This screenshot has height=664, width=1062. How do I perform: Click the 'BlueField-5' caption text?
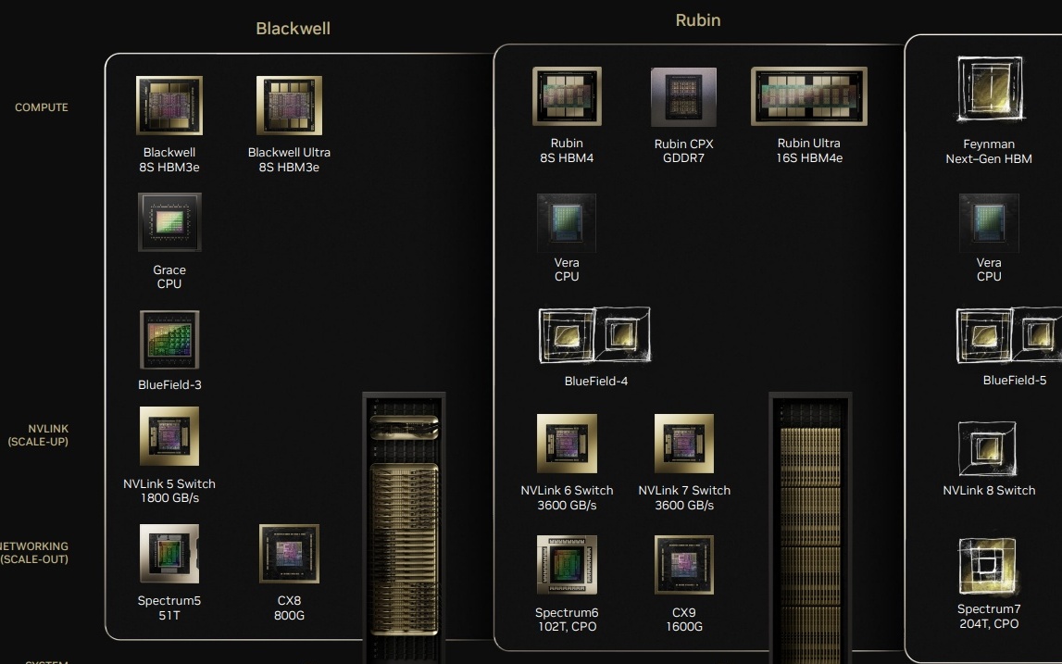pyautogui.click(x=1015, y=380)
